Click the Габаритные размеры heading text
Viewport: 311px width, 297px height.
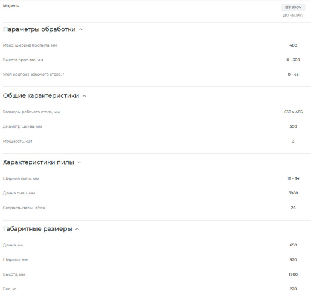pyautogui.click(x=38, y=229)
